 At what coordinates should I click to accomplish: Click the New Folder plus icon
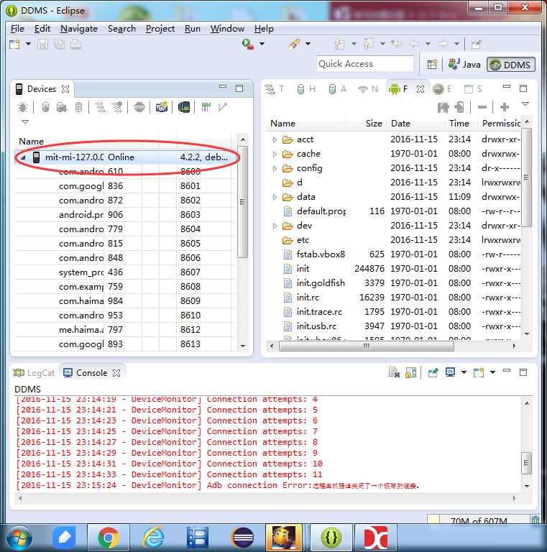505,107
